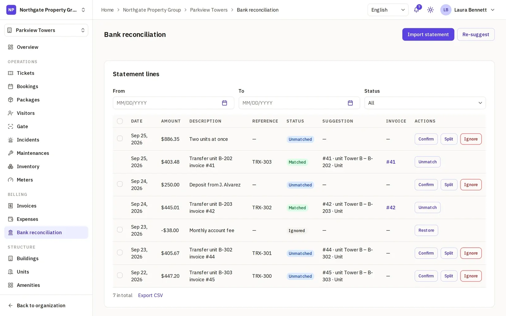Open the From date calendar picker icon
The width and height of the screenshot is (506, 316).
pyautogui.click(x=225, y=103)
